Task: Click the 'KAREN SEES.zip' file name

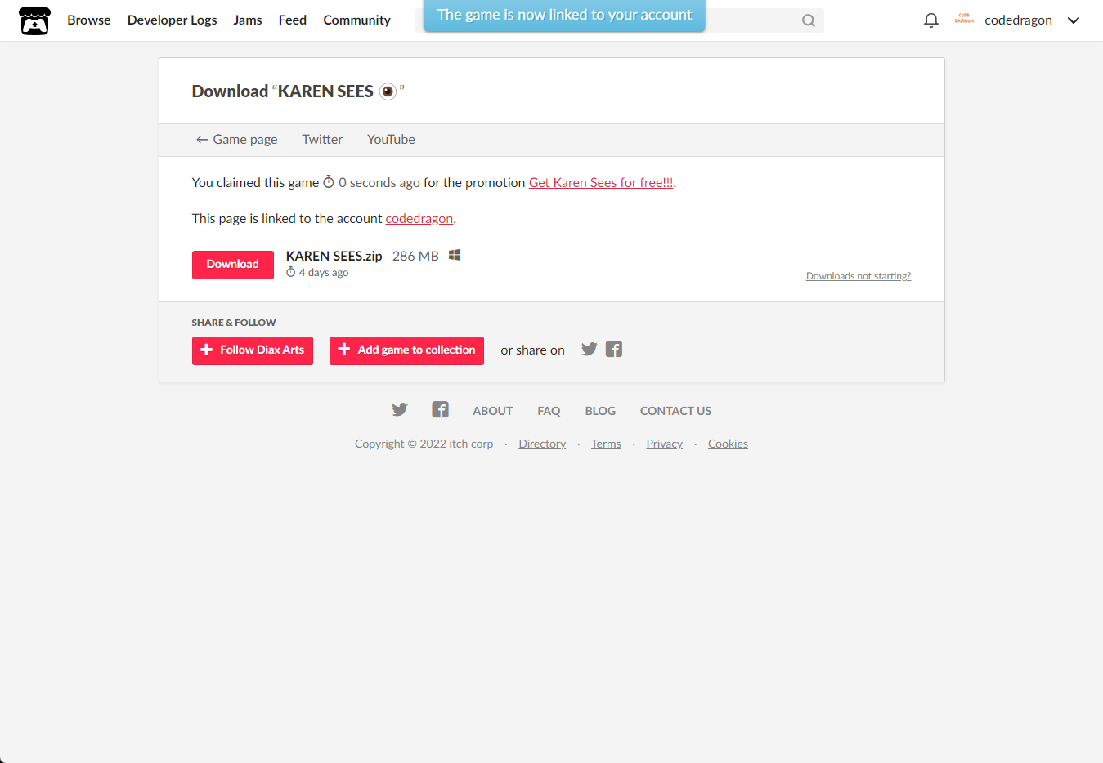Action: (x=334, y=256)
